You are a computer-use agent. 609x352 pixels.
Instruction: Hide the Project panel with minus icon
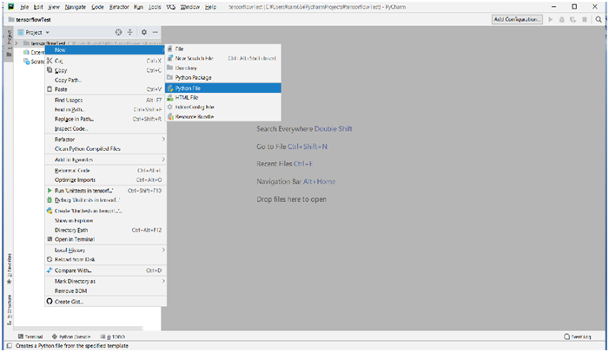click(155, 32)
